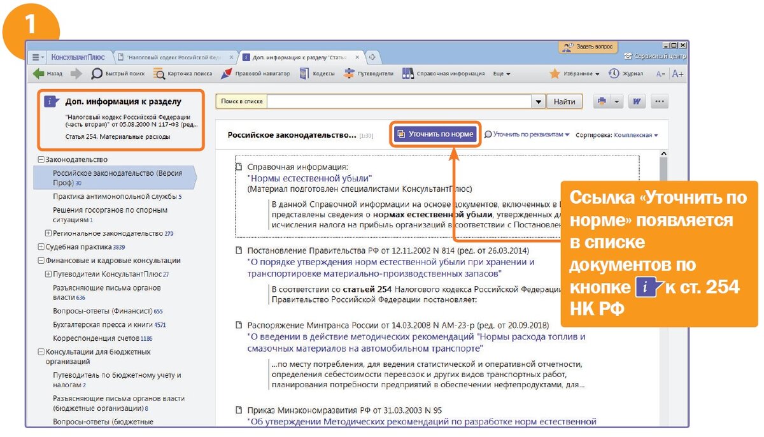Export to Word with W icon
The width and height of the screenshot is (764, 437).
637,102
